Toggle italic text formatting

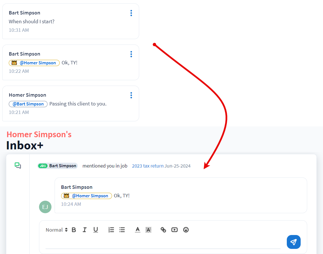tap(85, 230)
